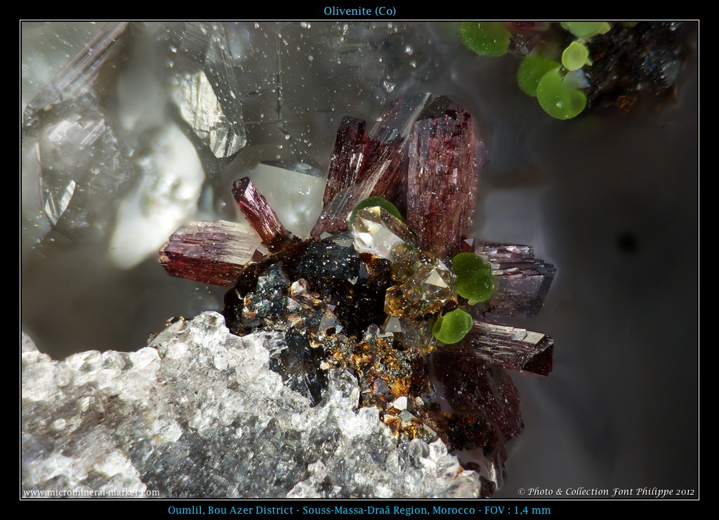Viewport: 719px width, 520px height.
Task: Select the horizontal purple crystal on the left
Action: point(208,252)
